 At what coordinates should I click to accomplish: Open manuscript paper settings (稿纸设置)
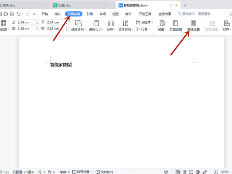193,23
